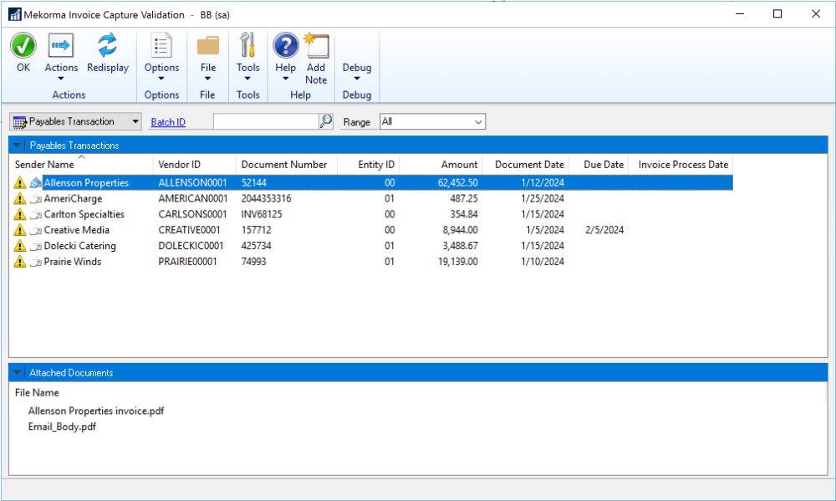Click the Batch ID link
The image size is (836, 501).
(x=168, y=122)
